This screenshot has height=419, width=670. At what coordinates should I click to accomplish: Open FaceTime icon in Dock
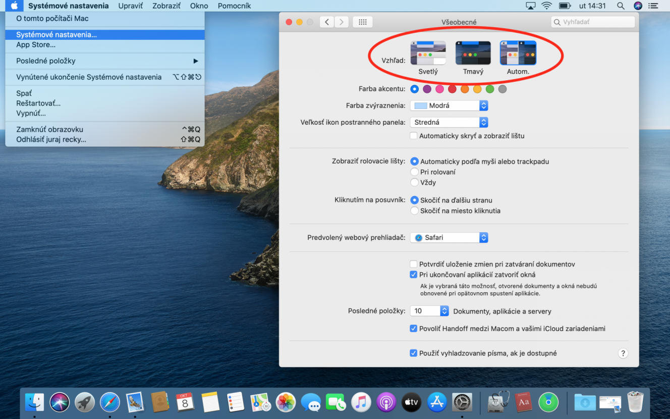[x=336, y=402]
